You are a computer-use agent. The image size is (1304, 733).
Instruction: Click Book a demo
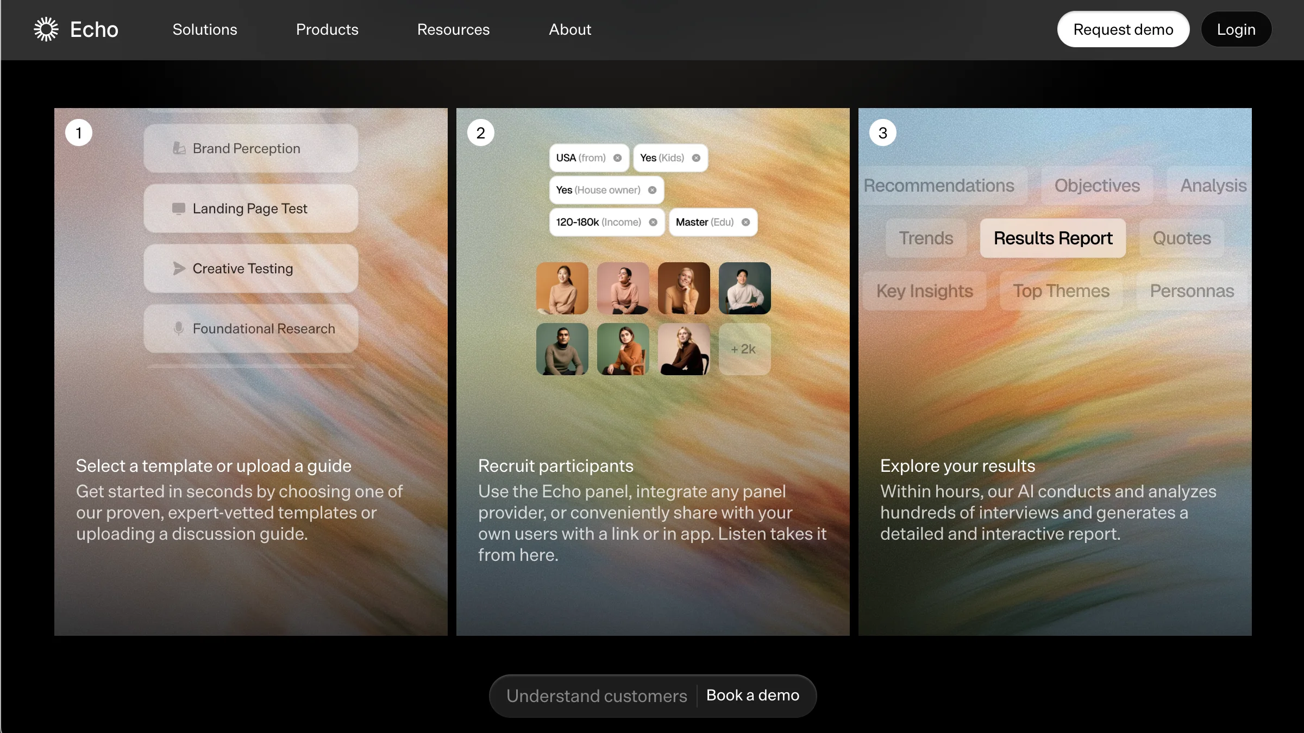753,695
